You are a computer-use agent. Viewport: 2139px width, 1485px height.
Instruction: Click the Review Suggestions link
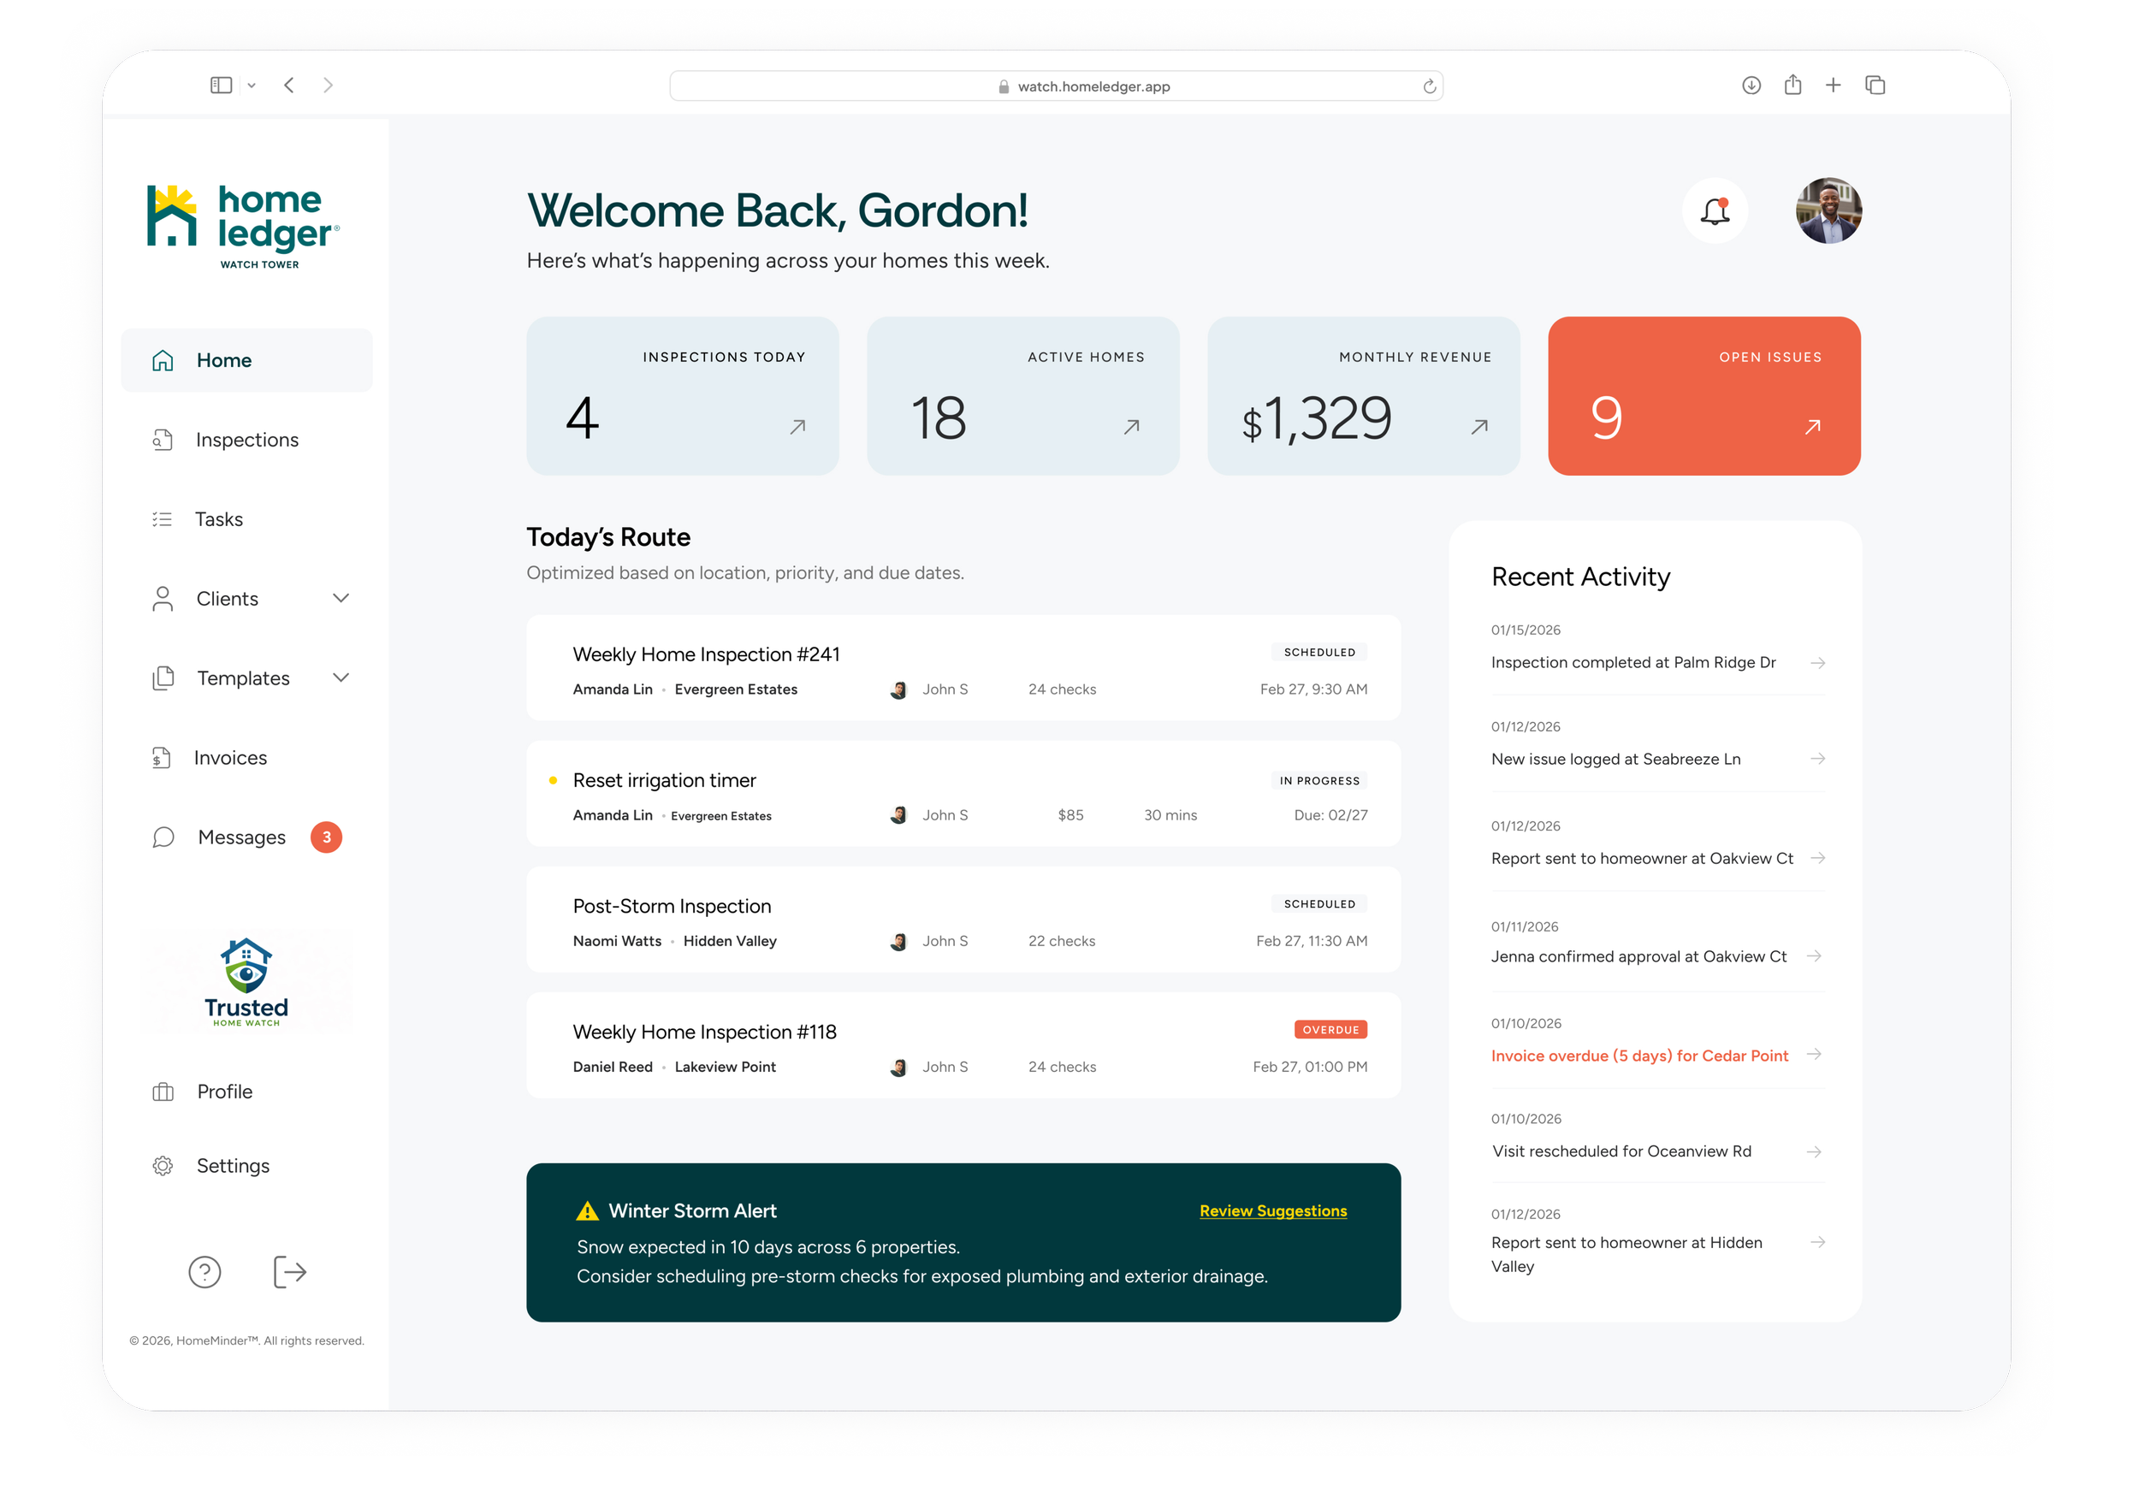[1272, 1210]
